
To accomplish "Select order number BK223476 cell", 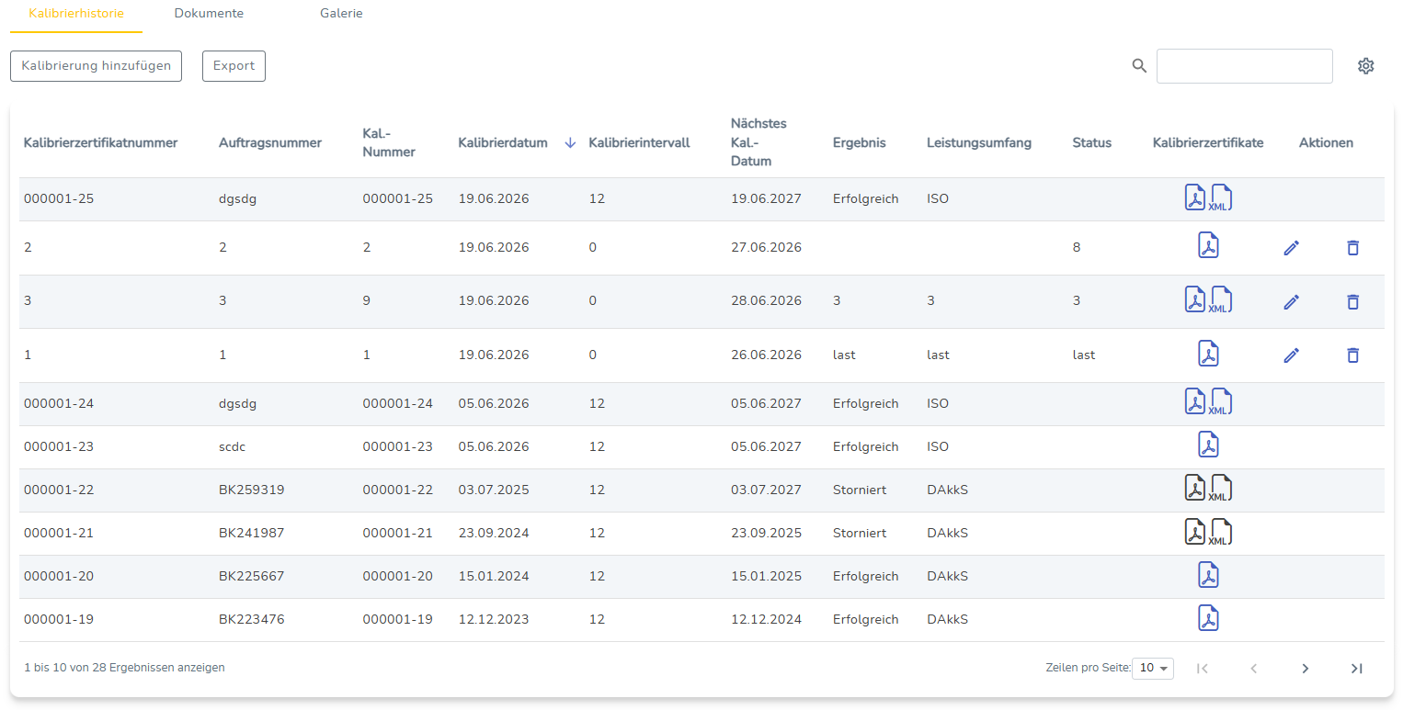I will 251,619.
